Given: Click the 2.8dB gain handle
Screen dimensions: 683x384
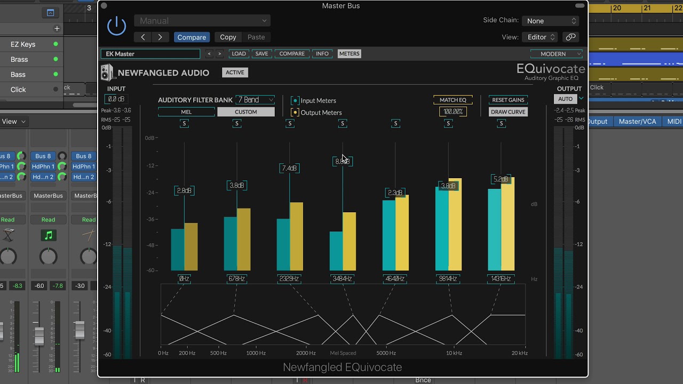Looking at the screenshot, I should coord(184,190).
